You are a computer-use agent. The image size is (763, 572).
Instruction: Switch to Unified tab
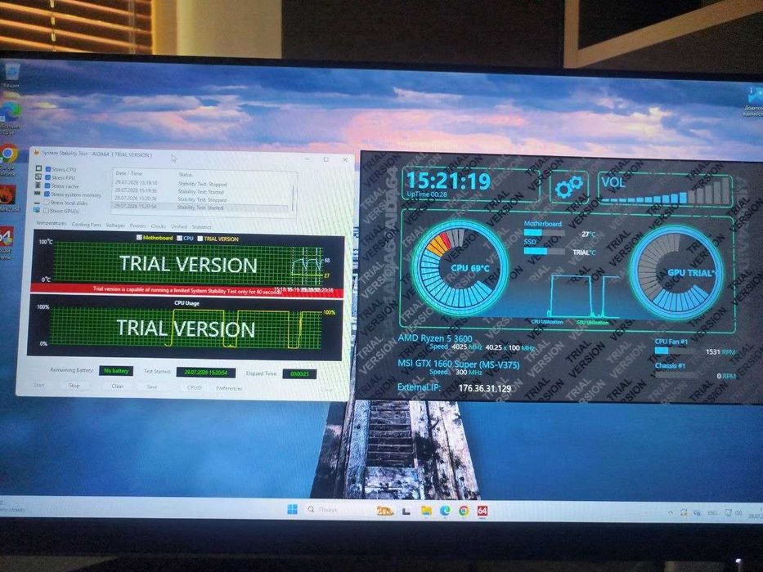pos(179,226)
